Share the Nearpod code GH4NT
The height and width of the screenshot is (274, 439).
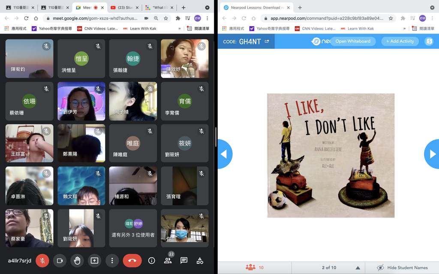click(267, 42)
